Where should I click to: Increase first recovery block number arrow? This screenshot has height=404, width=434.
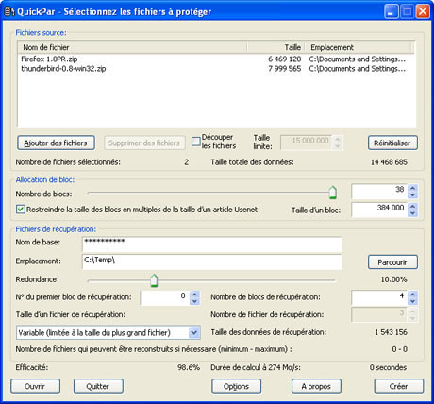click(x=194, y=295)
